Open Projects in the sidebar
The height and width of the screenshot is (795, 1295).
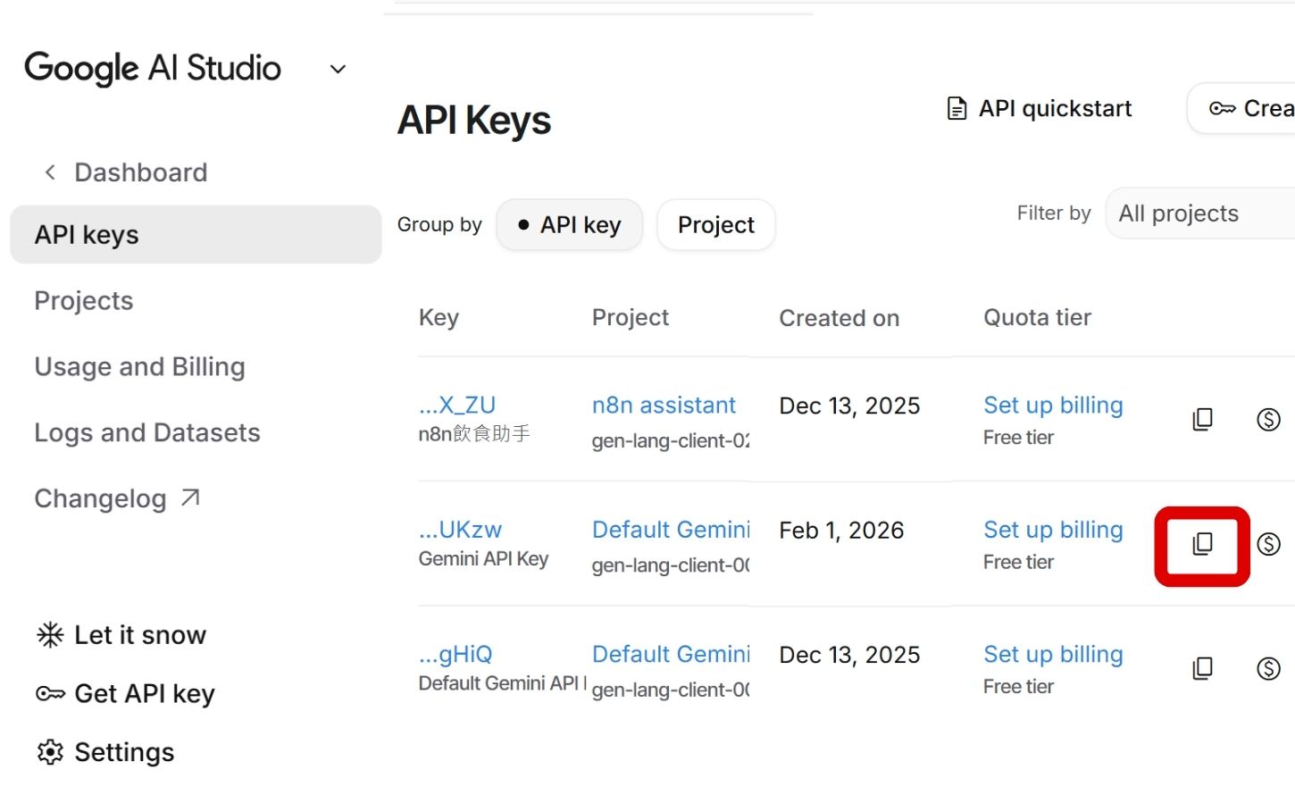84,301
